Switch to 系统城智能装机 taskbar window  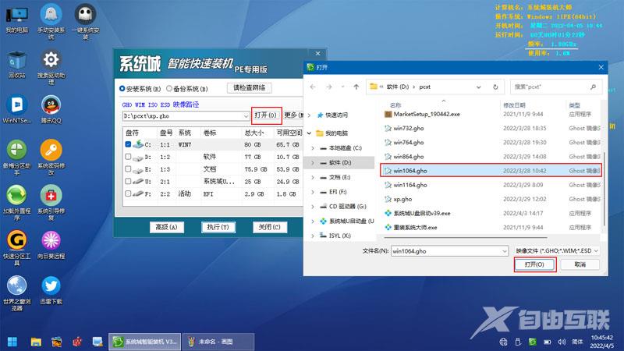coord(145,342)
